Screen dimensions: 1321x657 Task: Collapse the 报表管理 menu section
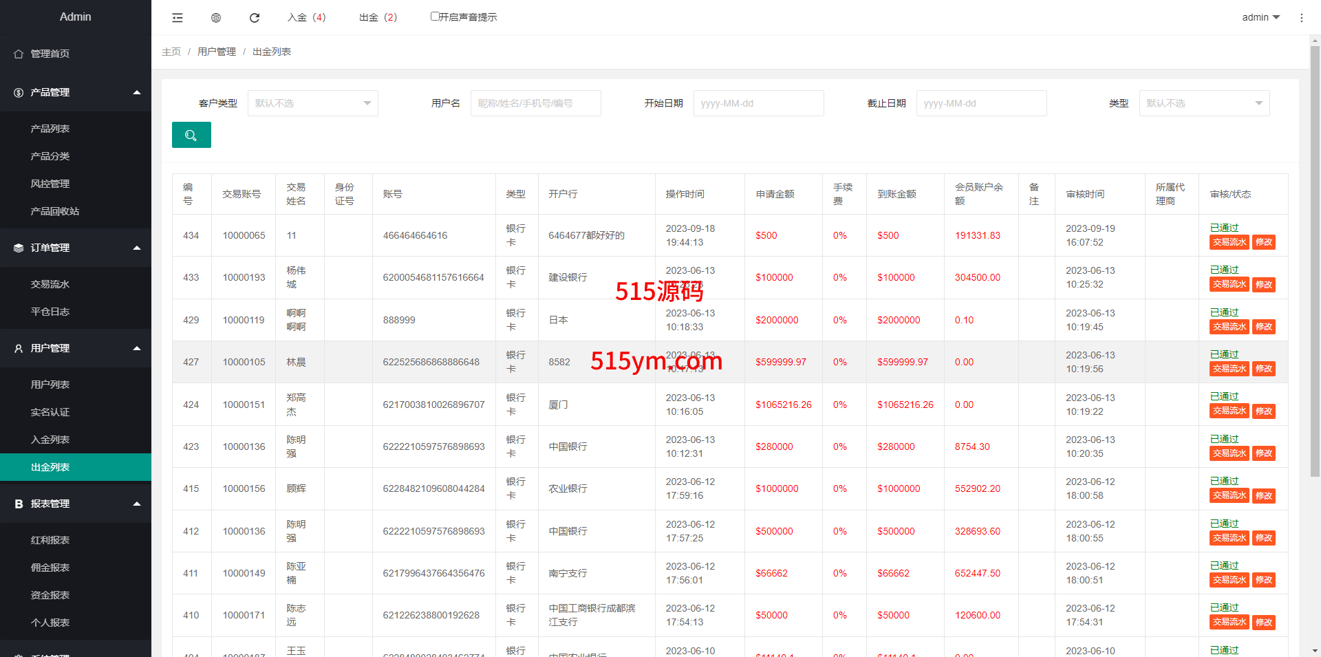(137, 504)
